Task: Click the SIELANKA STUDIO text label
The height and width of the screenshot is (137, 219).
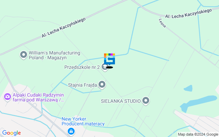Action: click(121, 101)
